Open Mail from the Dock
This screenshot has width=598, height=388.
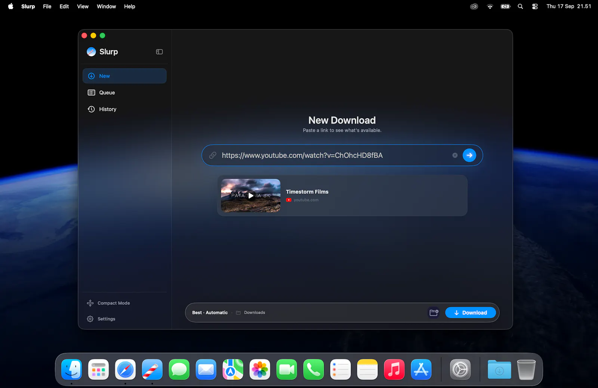pyautogui.click(x=206, y=370)
